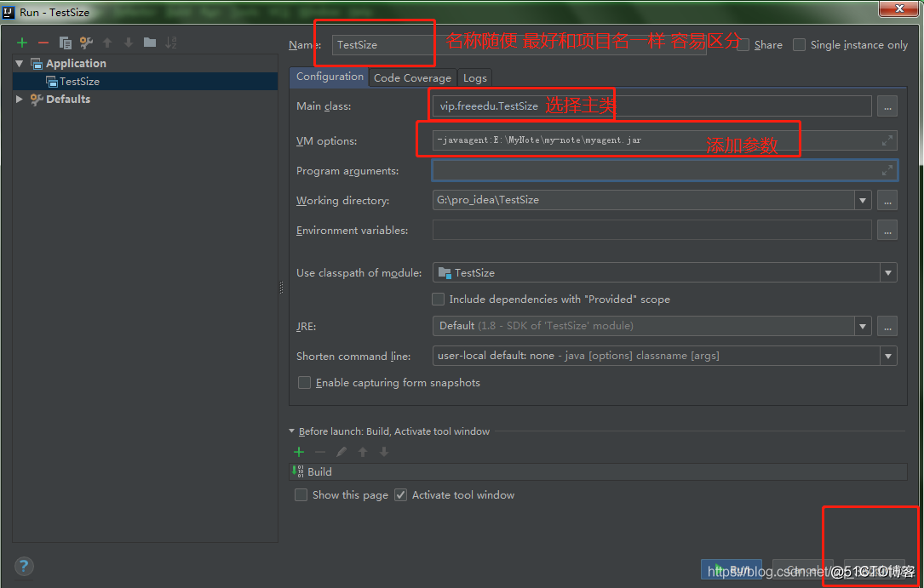This screenshot has width=924, height=588.
Task: Remove the selected configuration with minus icon
Action: click(x=43, y=43)
